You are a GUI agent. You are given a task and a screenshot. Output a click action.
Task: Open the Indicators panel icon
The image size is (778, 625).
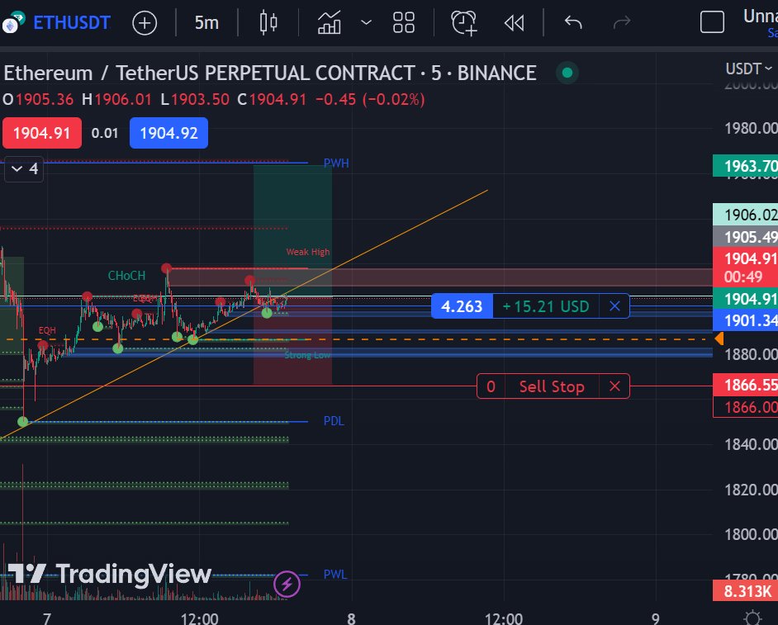[329, 22]
